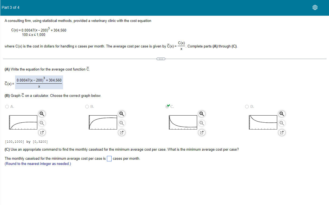
Task: Click the average cost equation answer field
Action: [39, 82]
